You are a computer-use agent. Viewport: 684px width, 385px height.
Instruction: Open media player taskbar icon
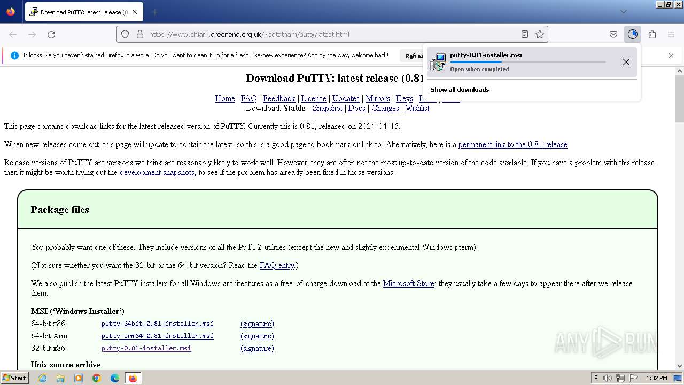pos(79,378)
